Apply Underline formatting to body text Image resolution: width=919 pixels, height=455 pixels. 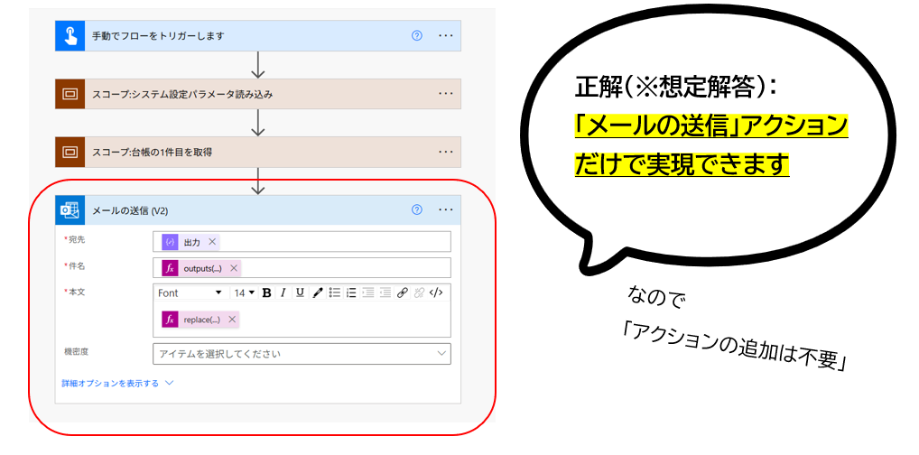coord(300,292)
